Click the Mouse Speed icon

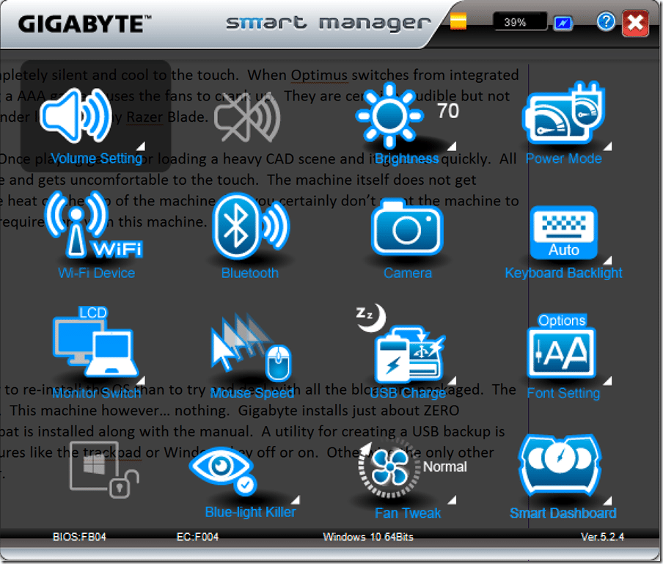tap(251, 348)
